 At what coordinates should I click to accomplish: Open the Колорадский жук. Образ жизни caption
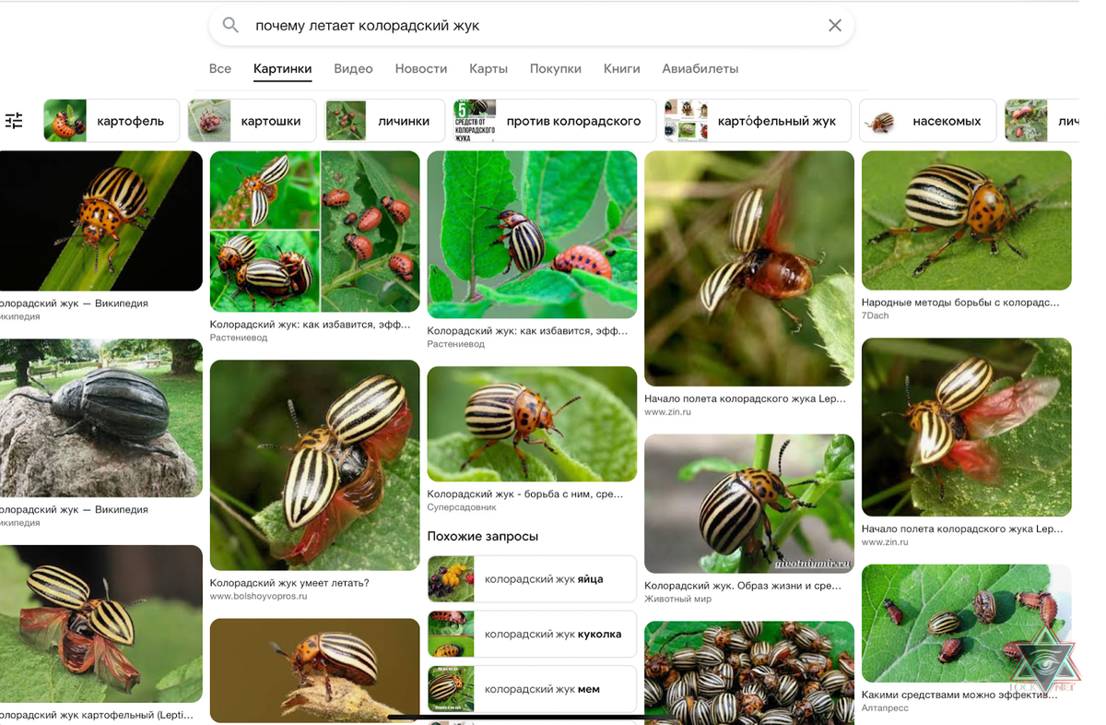(743, 586)
